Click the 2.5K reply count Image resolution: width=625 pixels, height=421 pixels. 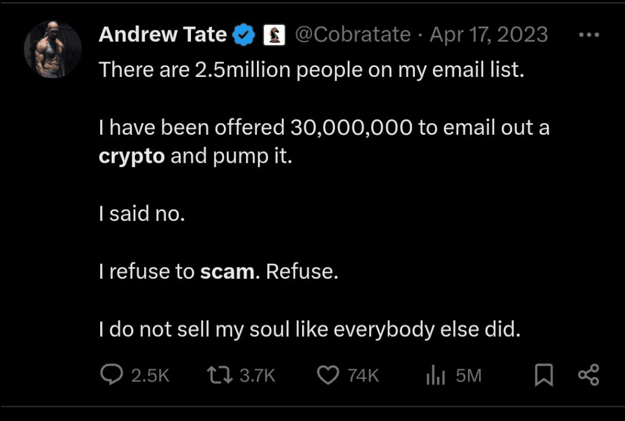150,375
